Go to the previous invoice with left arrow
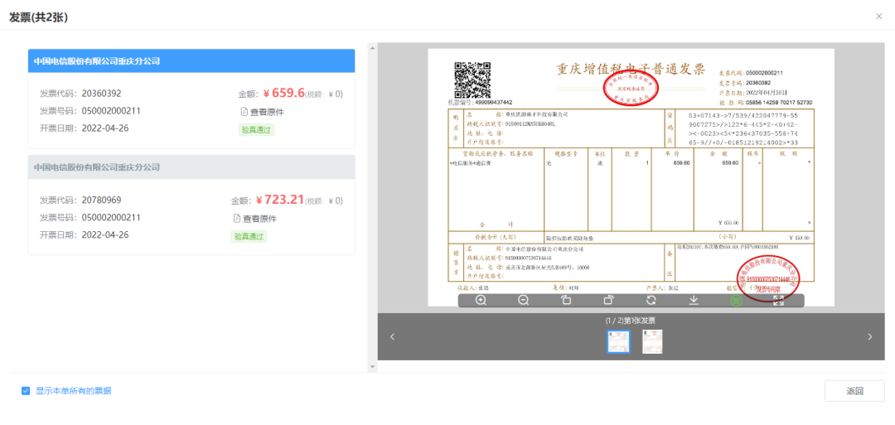This screenshot has width=895, height=425. tap(392, 336)
